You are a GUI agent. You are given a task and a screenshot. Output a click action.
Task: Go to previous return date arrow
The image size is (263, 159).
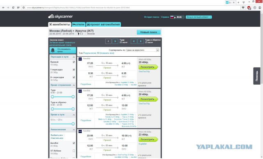134,41
